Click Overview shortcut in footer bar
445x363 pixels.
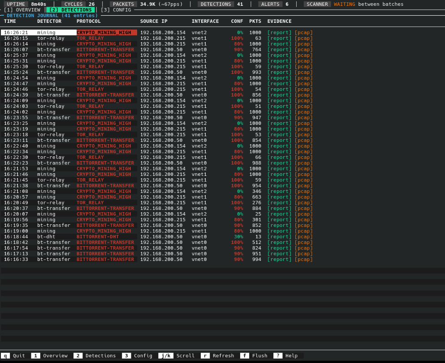pyautogui.click(x=49, y=356)
